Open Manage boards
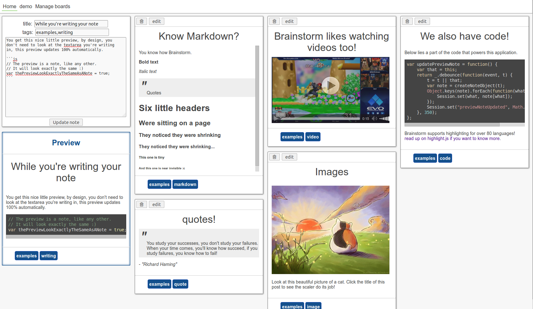This screenshot has height=309, width=533. (53, 6)
